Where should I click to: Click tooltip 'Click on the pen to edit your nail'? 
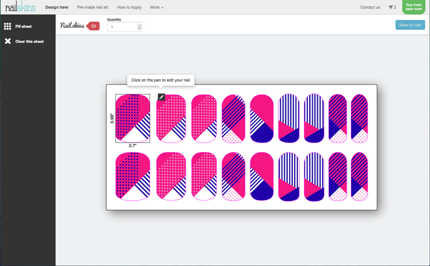[161, 80]
